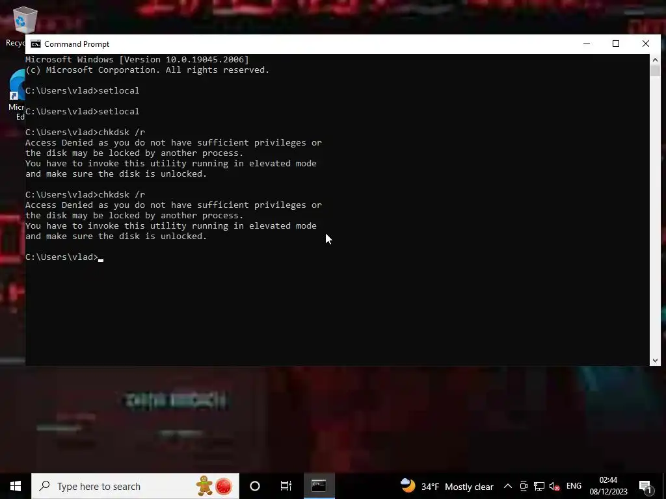666x499 pixels.
Task: Click the first setlocal command line
Action: click(x=83, y=90)
